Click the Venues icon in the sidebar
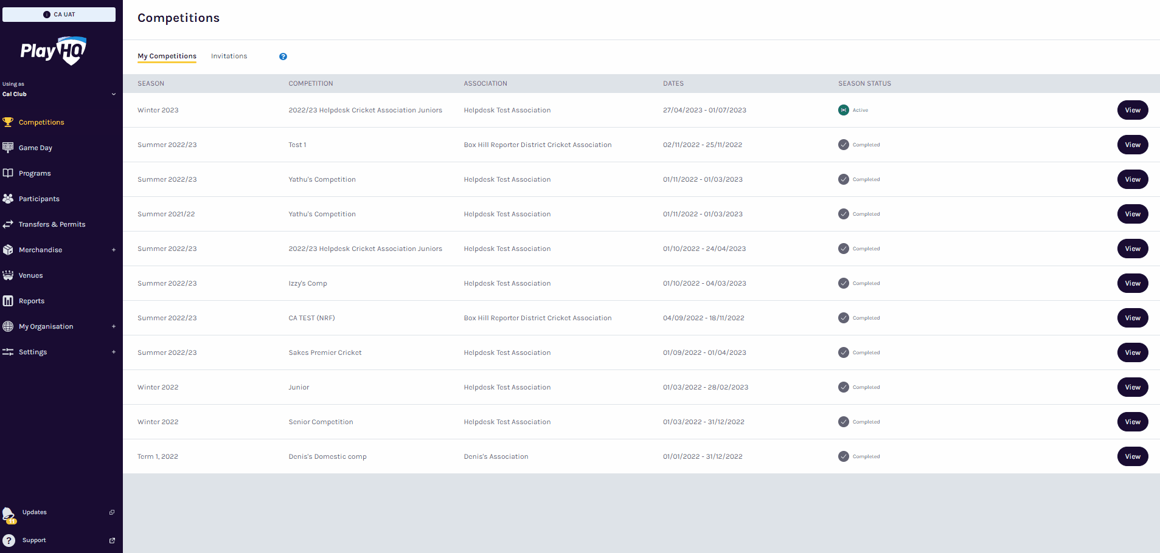1160x553 pixels. click(8, 275)
